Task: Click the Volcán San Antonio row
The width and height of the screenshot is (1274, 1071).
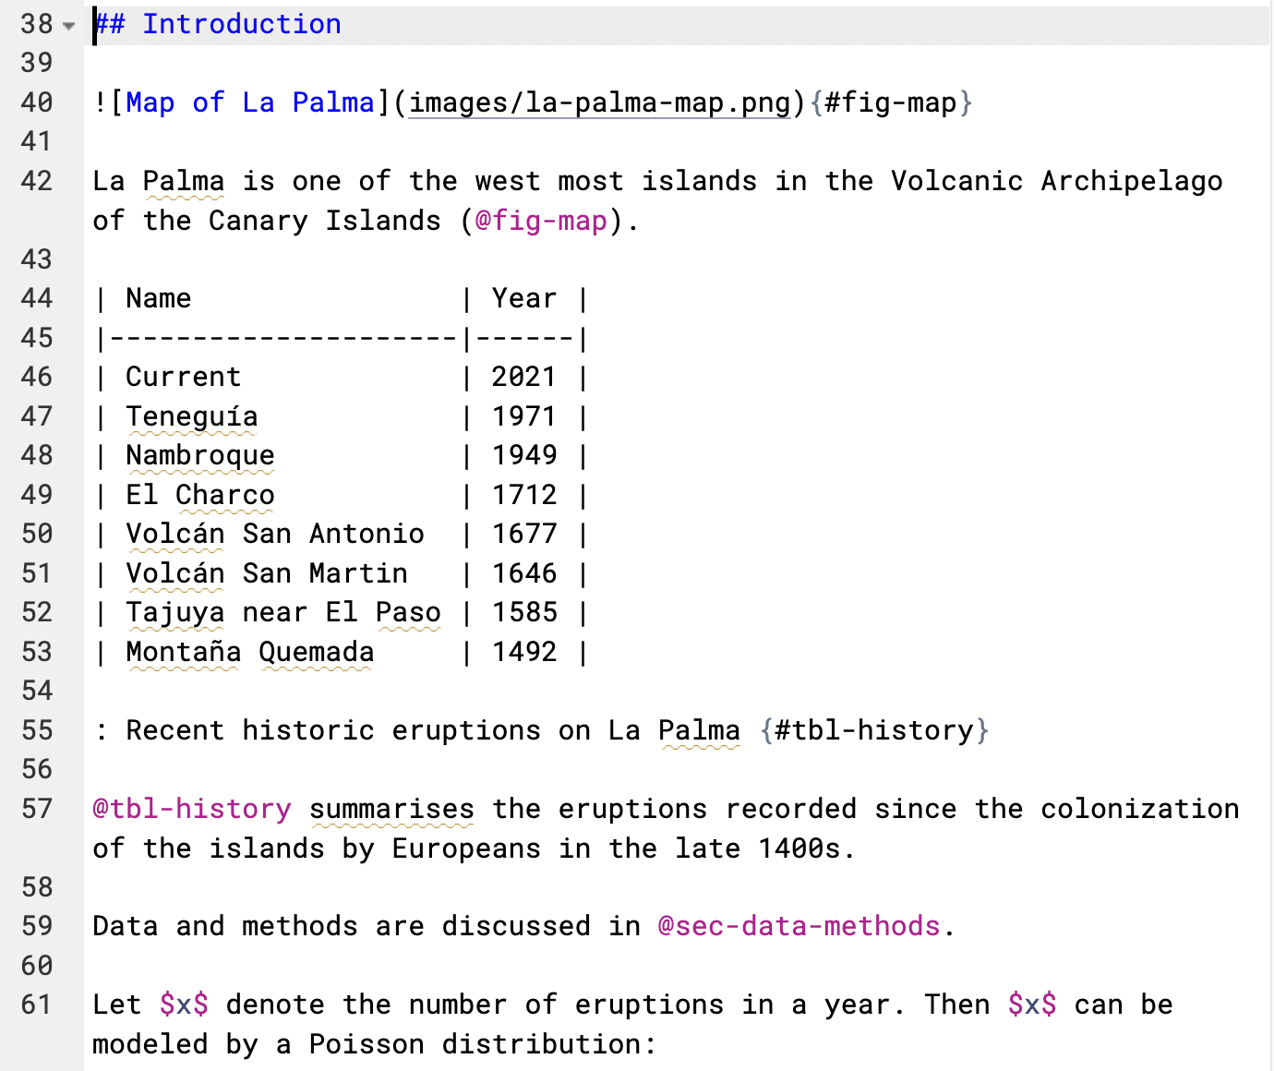Action: pyautogui.click(x=275, y=534)
